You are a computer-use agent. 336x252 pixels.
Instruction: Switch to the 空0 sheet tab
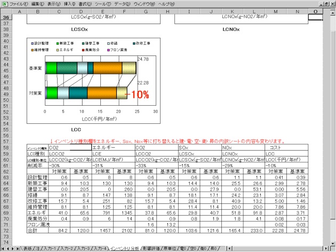click(x=193, y=249)
